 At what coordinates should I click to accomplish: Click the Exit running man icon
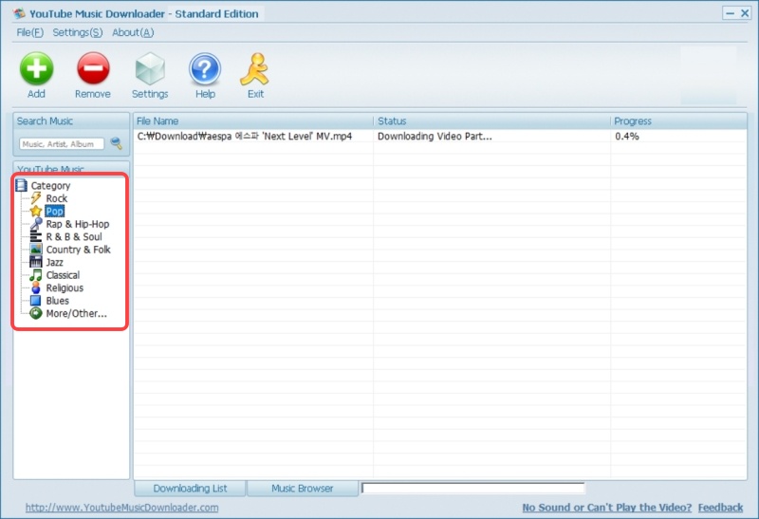[254, 68]
